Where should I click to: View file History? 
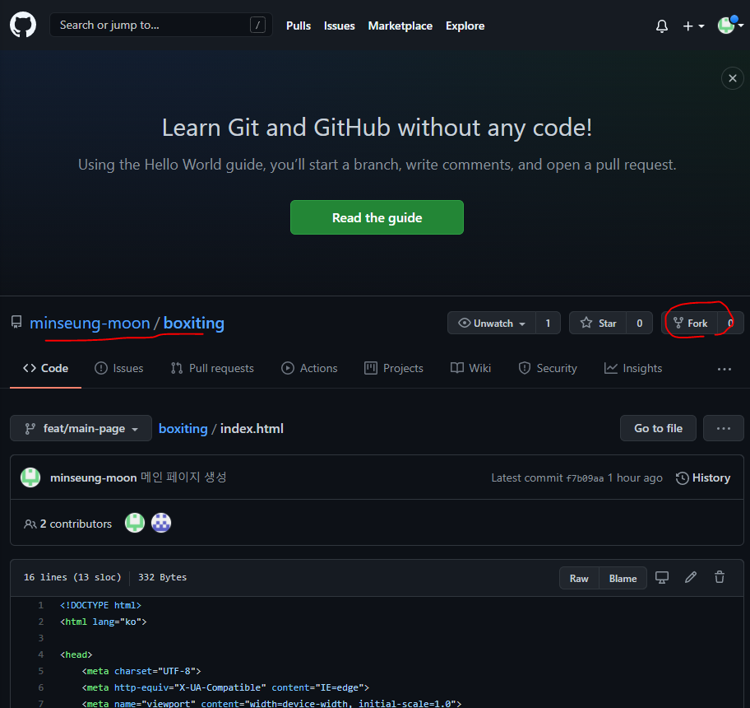tap(703, 477)
